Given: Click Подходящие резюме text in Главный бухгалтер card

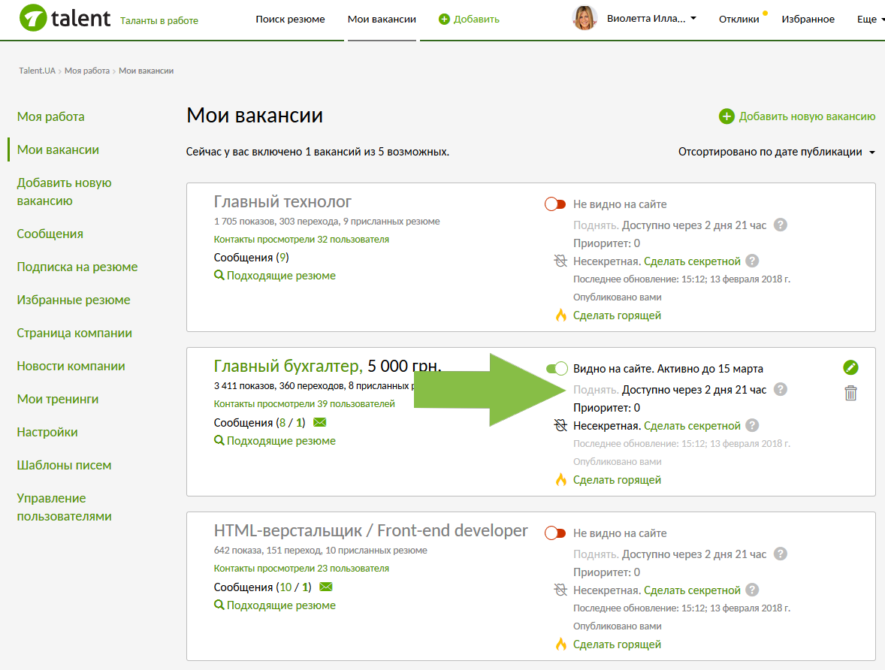Looking at the screenshot, I should click(281, 440).
